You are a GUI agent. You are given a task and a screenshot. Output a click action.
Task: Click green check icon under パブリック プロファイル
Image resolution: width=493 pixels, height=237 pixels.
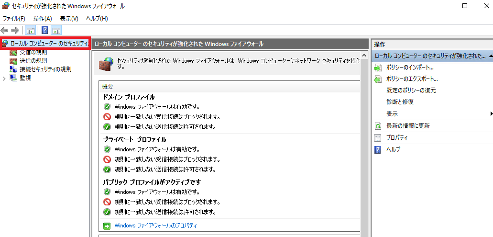(107, 212)
